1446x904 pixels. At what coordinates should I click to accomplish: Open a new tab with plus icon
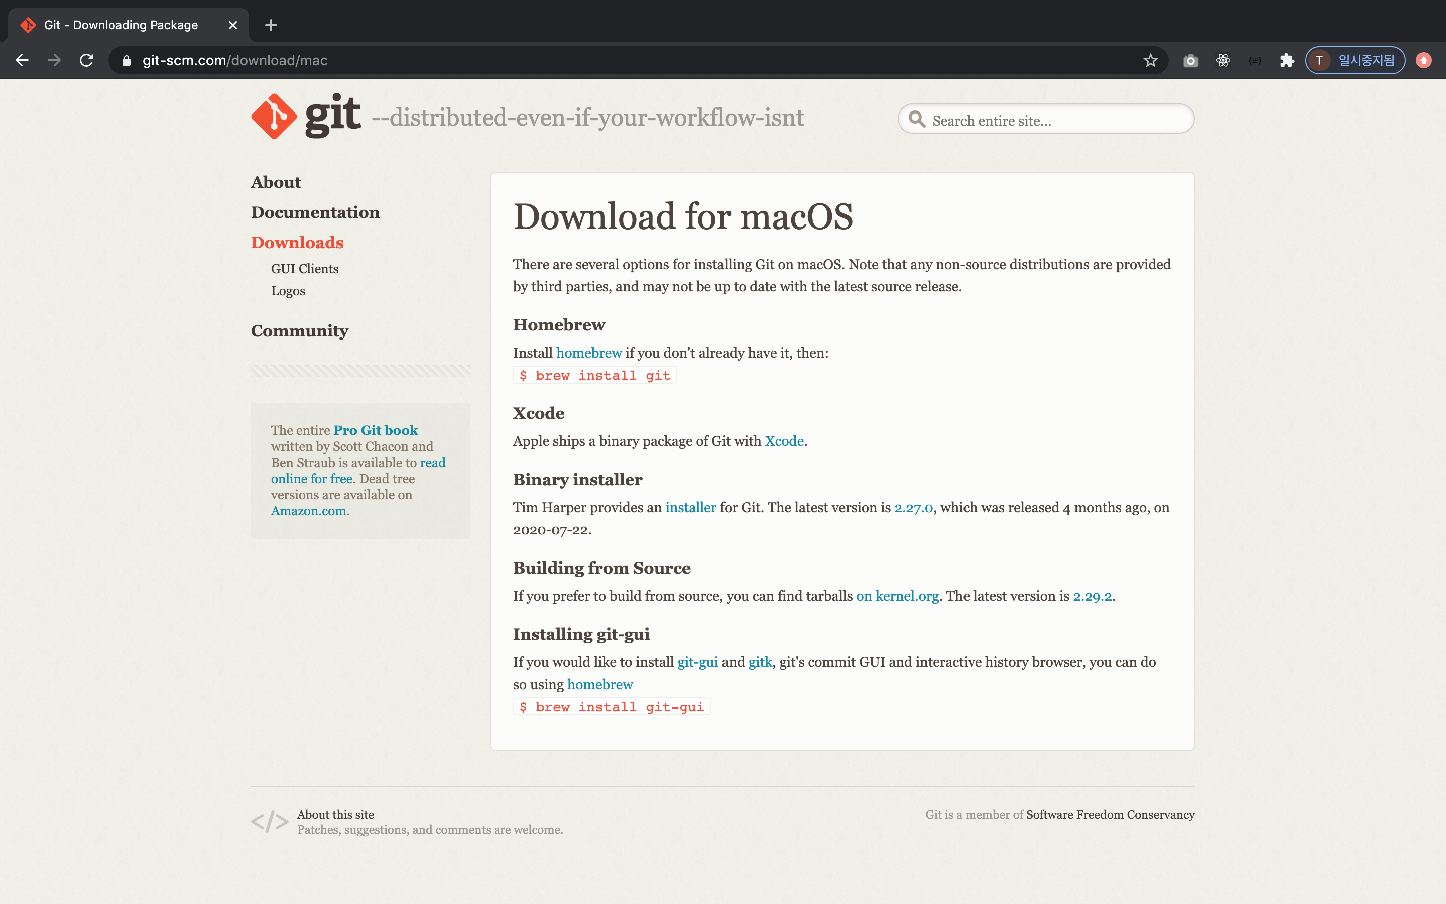271,25
